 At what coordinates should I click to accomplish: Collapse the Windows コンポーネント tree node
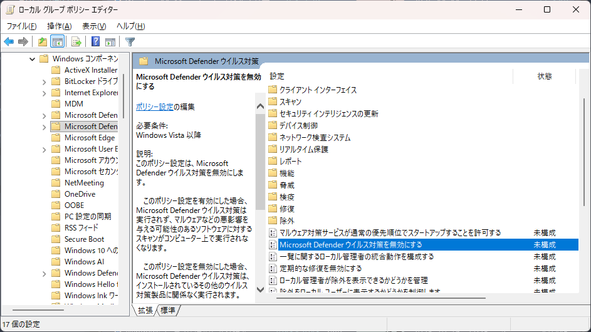32,59
